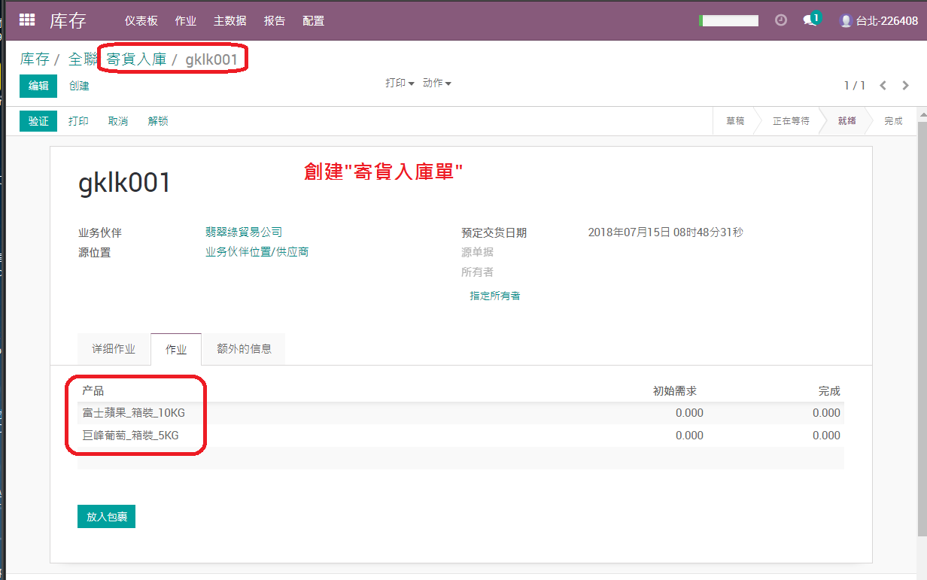Open the 翡翠綠貿易公司 partner link
Image resolution: width=927 pixels, height=580 pixels.
point(244,232)
